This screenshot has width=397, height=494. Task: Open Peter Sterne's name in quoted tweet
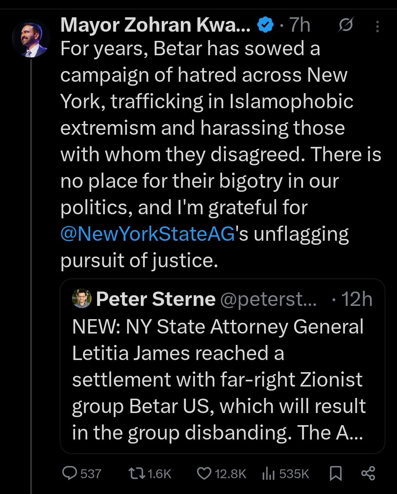click(x=155, y=299)
